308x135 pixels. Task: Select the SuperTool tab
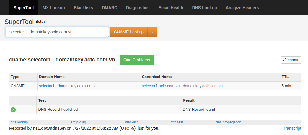click(x=24, y=8)
